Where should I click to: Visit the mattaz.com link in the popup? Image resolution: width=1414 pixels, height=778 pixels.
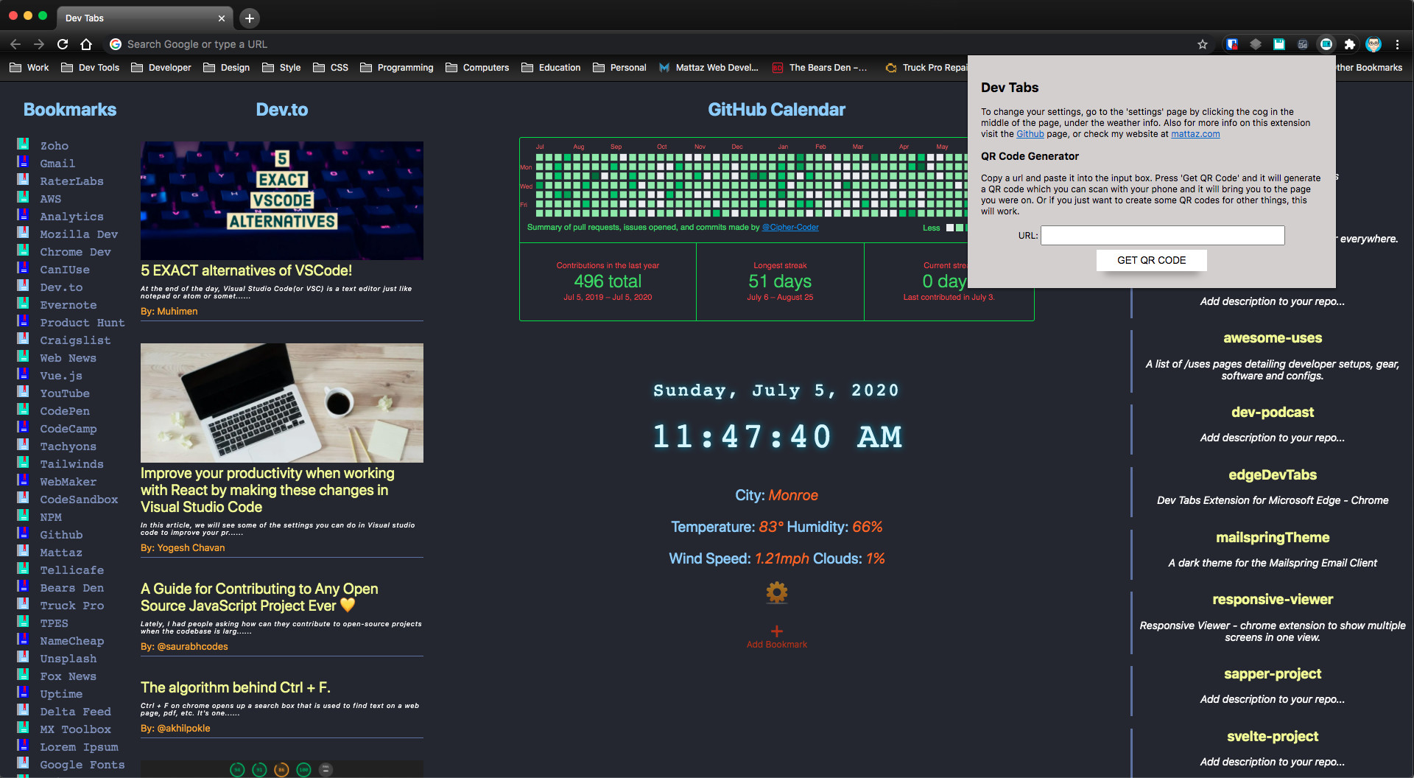pos(1195,134)
